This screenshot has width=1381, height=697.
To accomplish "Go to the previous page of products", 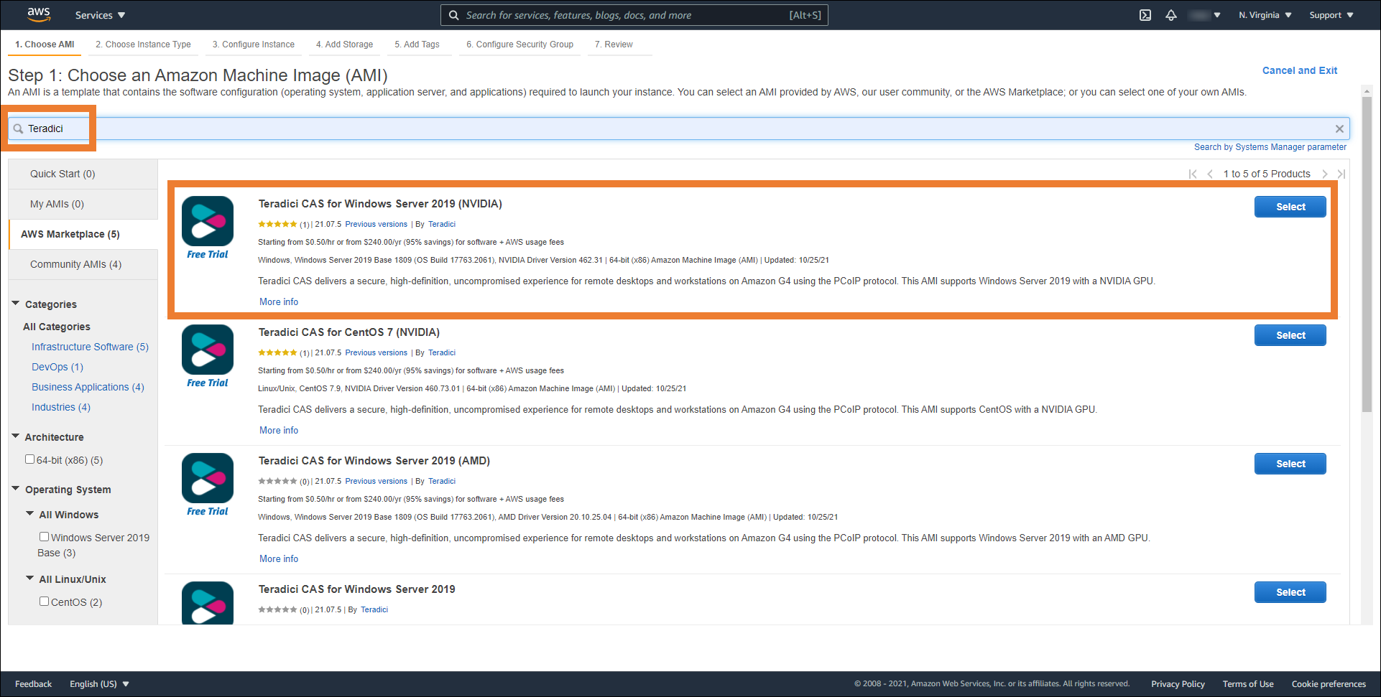I will 1210,174.
